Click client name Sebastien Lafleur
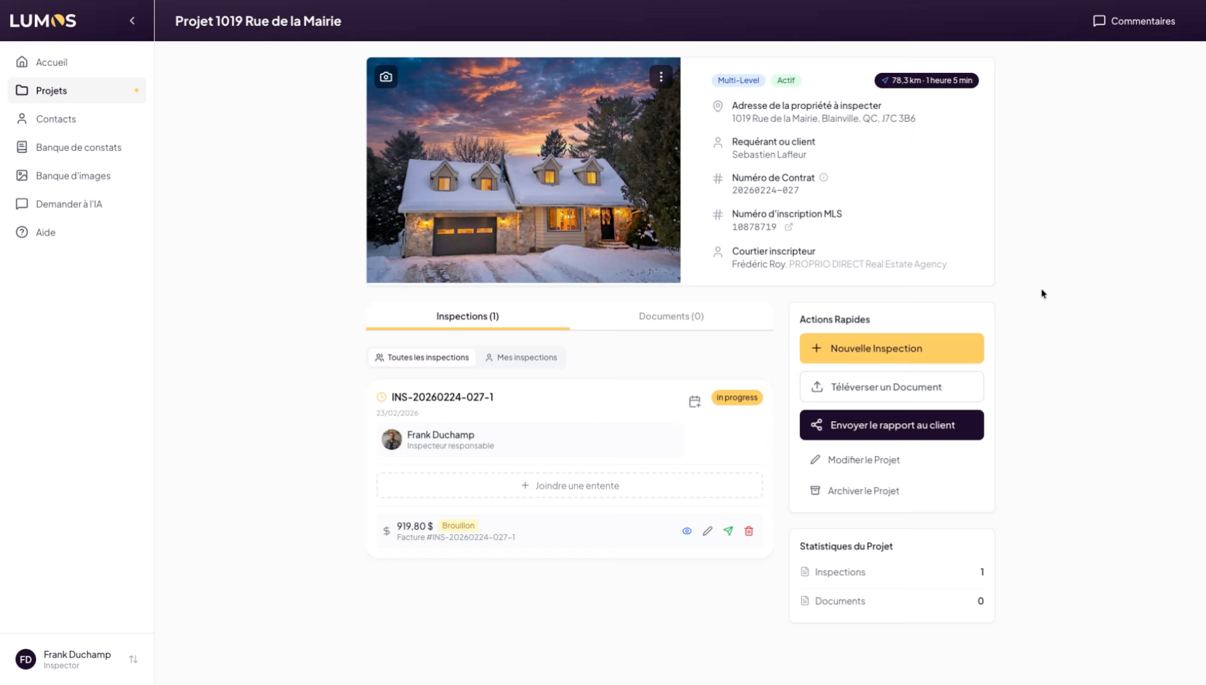Viewport: 1206px width, 685px height. coord(769,155)
